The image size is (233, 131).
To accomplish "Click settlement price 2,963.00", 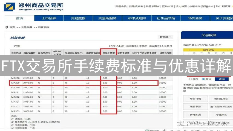I will tap(28, 78).
